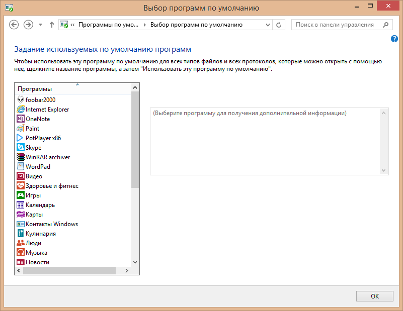
Task: Open recent locations dropdown arrow
Action: click(x=40, y=25)
